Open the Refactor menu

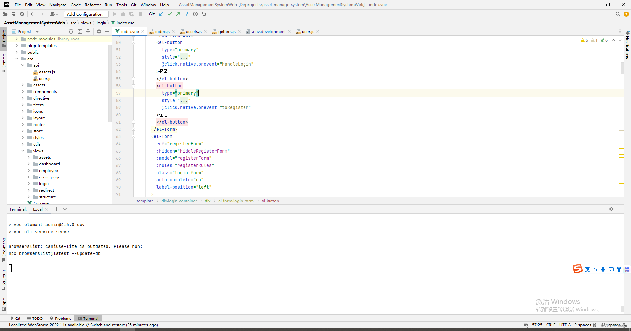coord(93,5)
